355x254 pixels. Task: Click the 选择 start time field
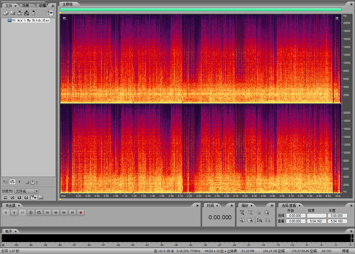pyautogui.click(x=296, y=215)
